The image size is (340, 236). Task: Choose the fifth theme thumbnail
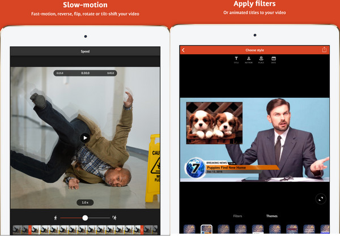coord(258,229)
